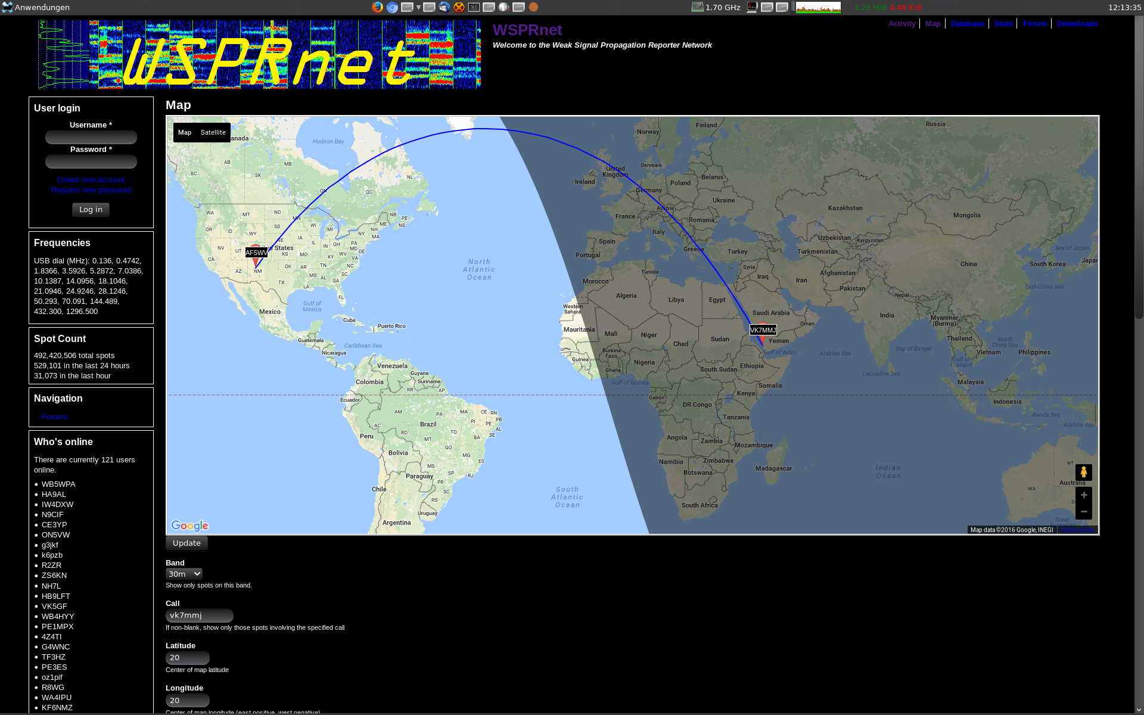Open the terminal launcher in panel
This screenshot has height=715, width=1144.
click(x=474, y=7)
